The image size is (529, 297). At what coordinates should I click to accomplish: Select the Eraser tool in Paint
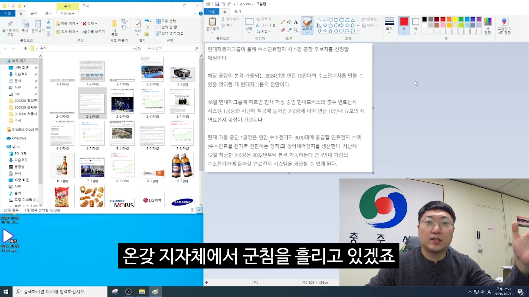pyautogui.click(x=283, y=30)
